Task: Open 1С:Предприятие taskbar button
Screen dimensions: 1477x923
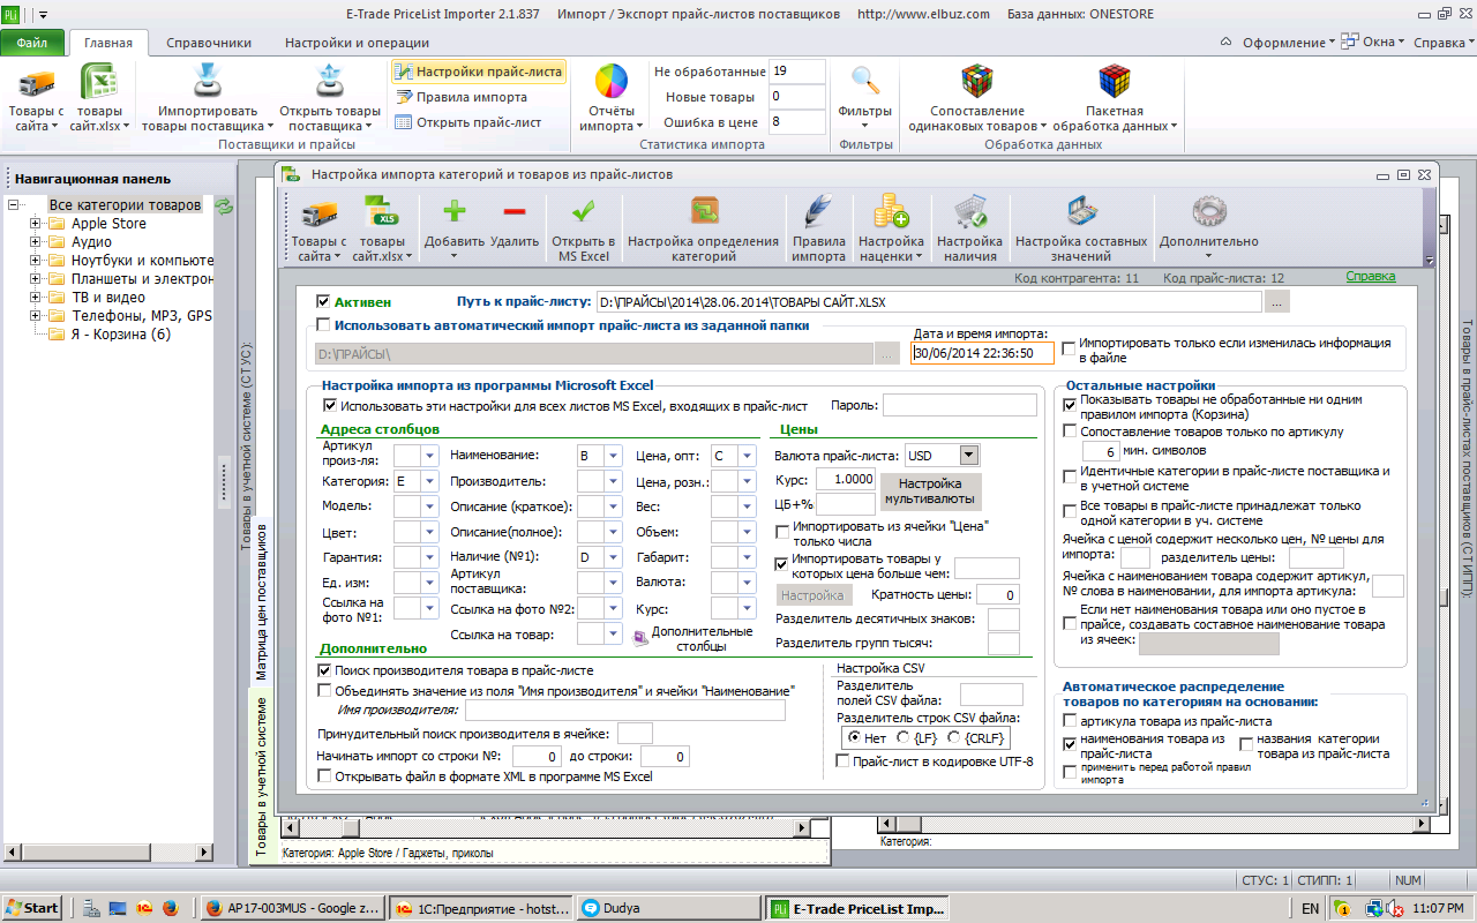Action: (x=481, y=908)
